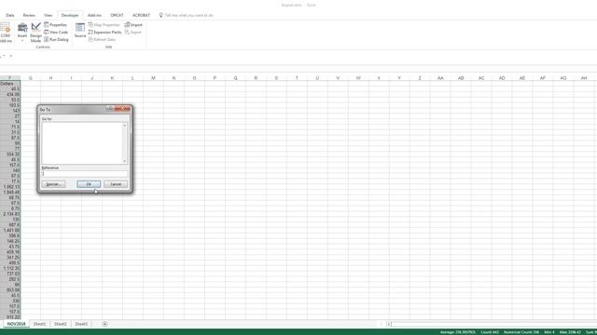The image size is (597, 335).
Task: Click the Dollars header cell
Action: pos(10,84)
